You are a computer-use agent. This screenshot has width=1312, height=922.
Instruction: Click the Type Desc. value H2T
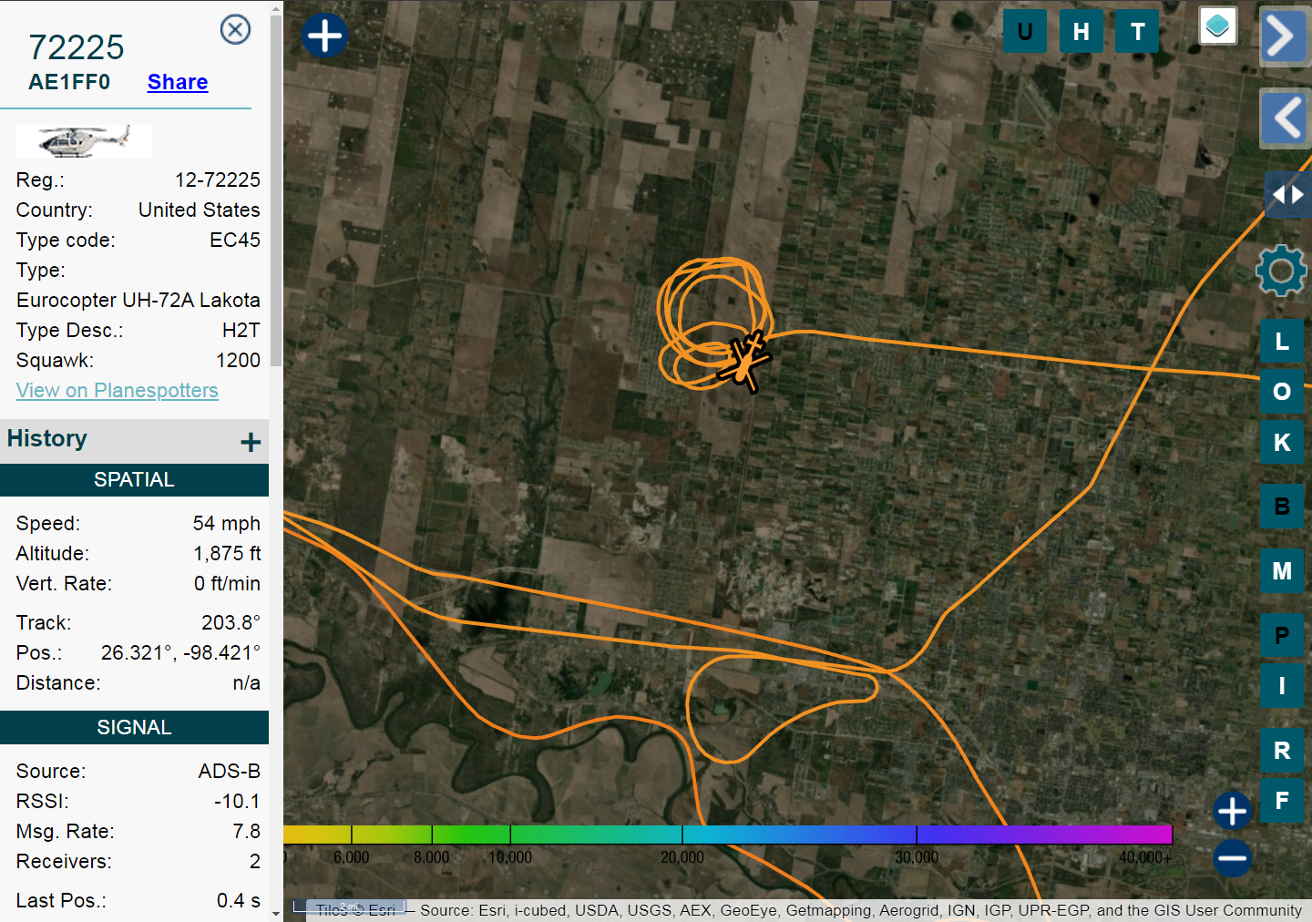[x=241, y=330]
